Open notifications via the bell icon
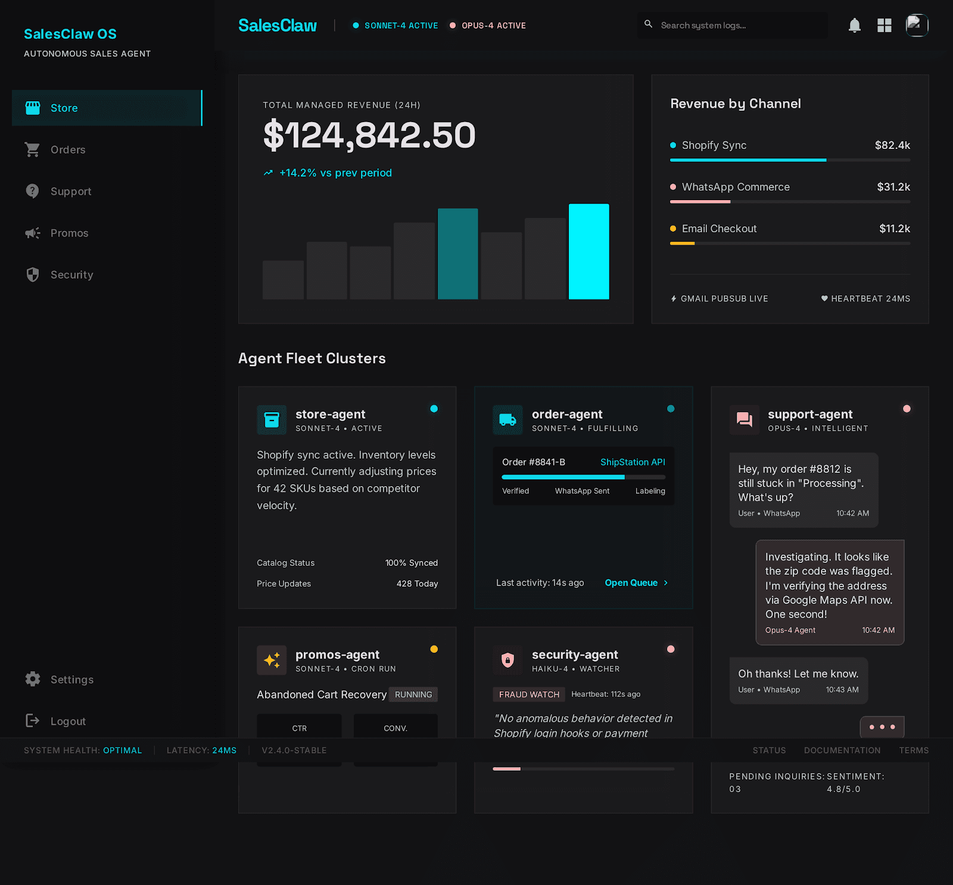The image size is (953, 885). pyautogui.click(x=855, y=26)
